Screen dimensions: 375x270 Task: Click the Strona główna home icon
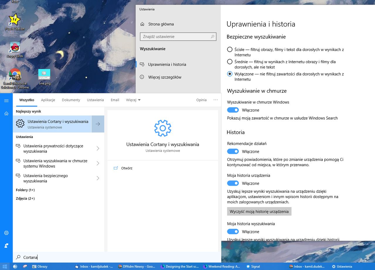(x=142, y=24)
